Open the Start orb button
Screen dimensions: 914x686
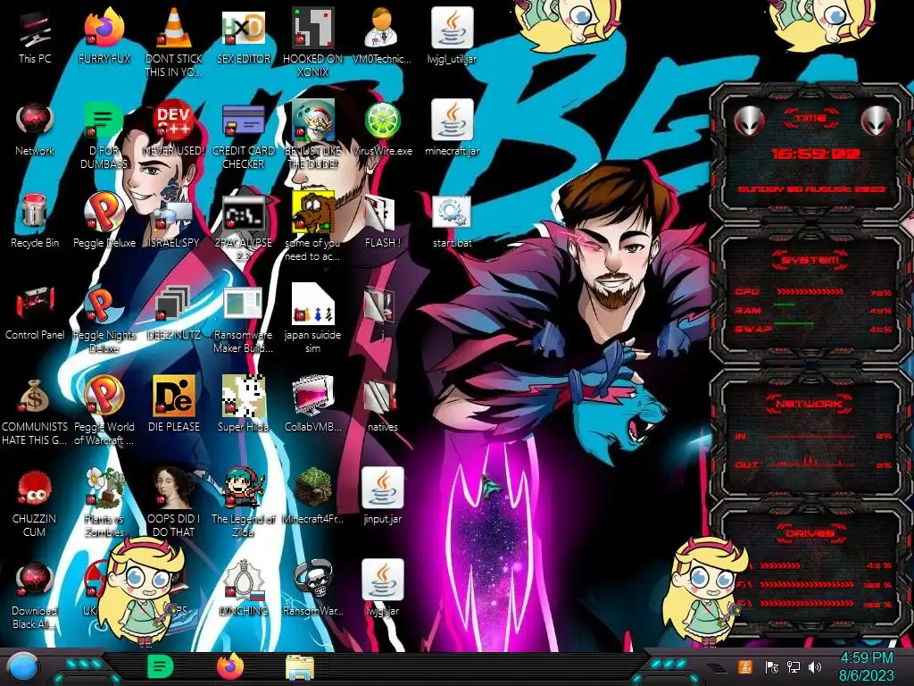pyautogui.click(x=22, y=667)
